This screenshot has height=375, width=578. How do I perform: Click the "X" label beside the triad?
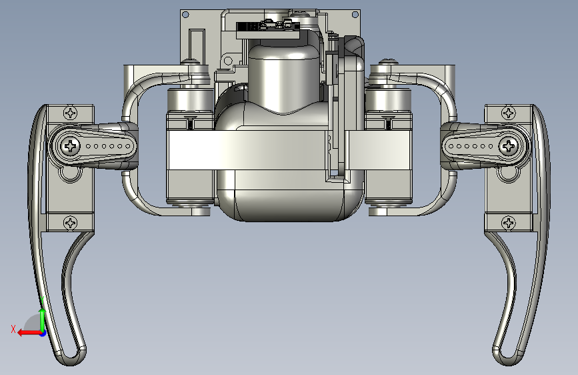pyautogui.click(x=13, y=329)
